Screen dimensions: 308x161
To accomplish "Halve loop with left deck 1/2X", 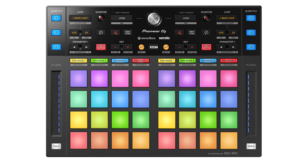I will click(74, 32).
